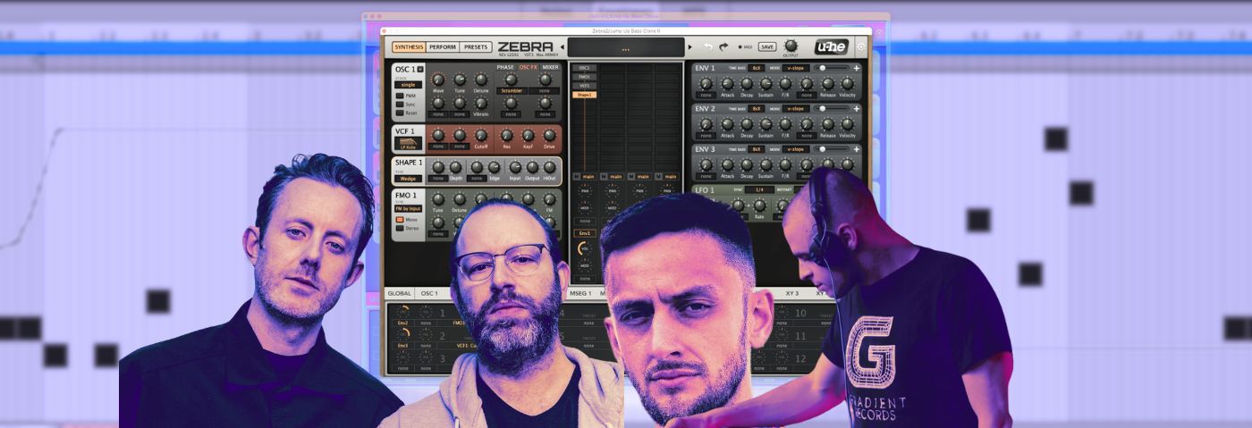Enable the PWM checkbox in OSC 1
Viewport: 1252px width, 428px height.
tap(400, 96)
